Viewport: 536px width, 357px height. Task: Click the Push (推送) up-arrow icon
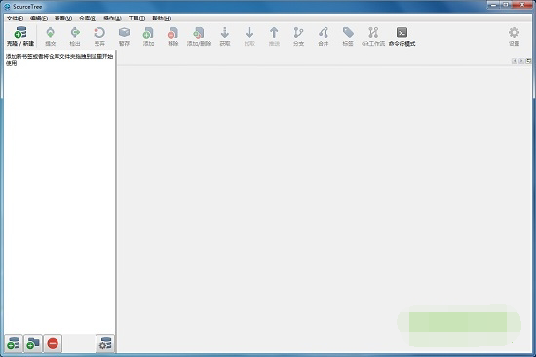[274, 33]
